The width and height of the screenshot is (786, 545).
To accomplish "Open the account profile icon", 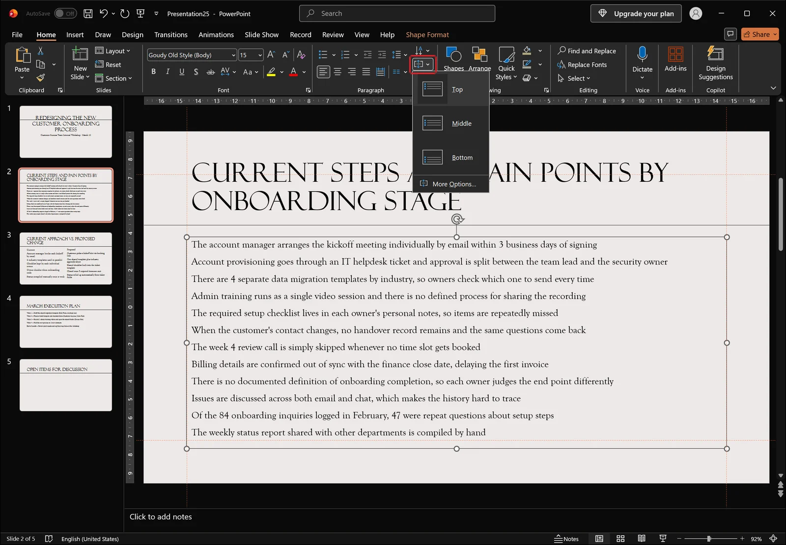I will click(x=696, y=14).
